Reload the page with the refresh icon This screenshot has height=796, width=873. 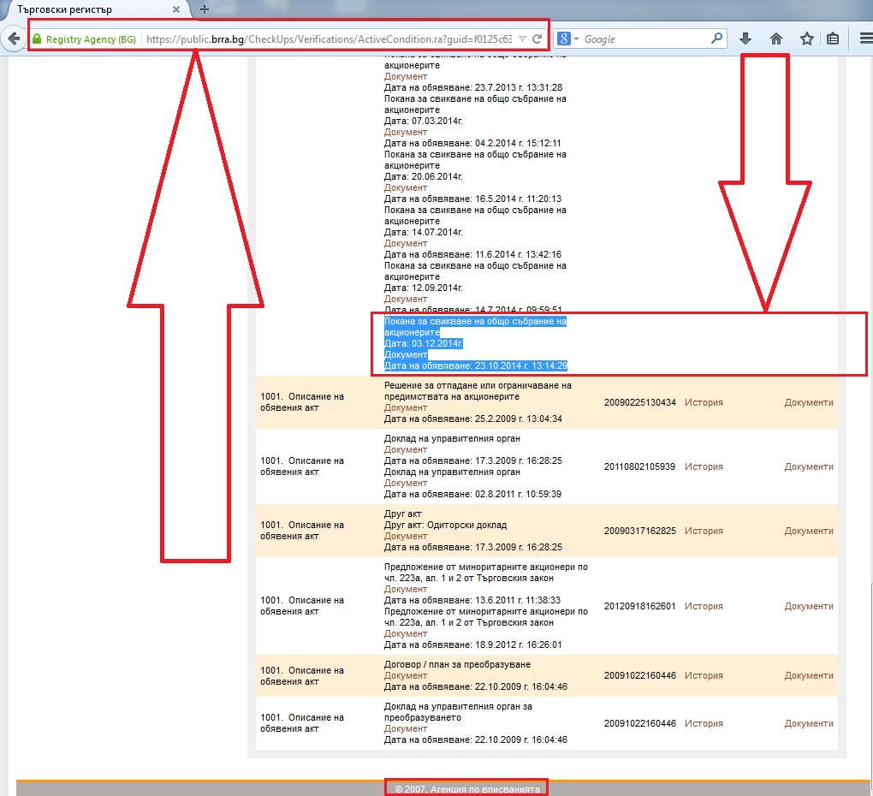point(537,39)
